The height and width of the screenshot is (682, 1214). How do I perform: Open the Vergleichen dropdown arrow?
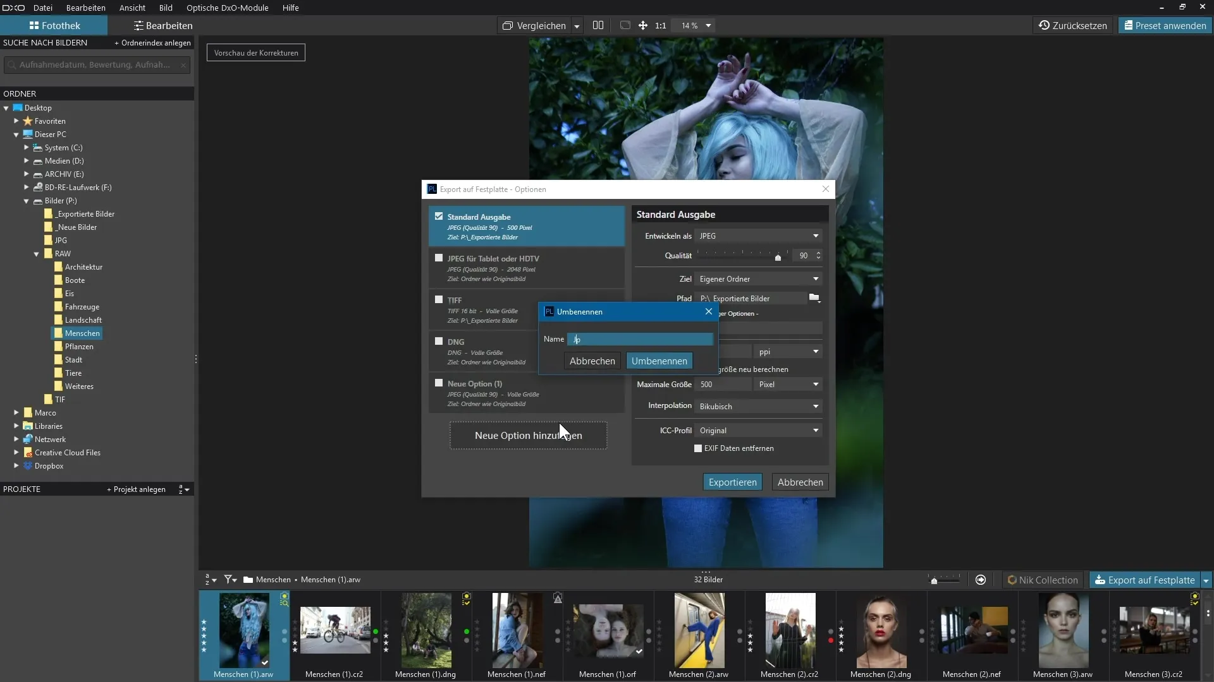click(x=577, y=26)
